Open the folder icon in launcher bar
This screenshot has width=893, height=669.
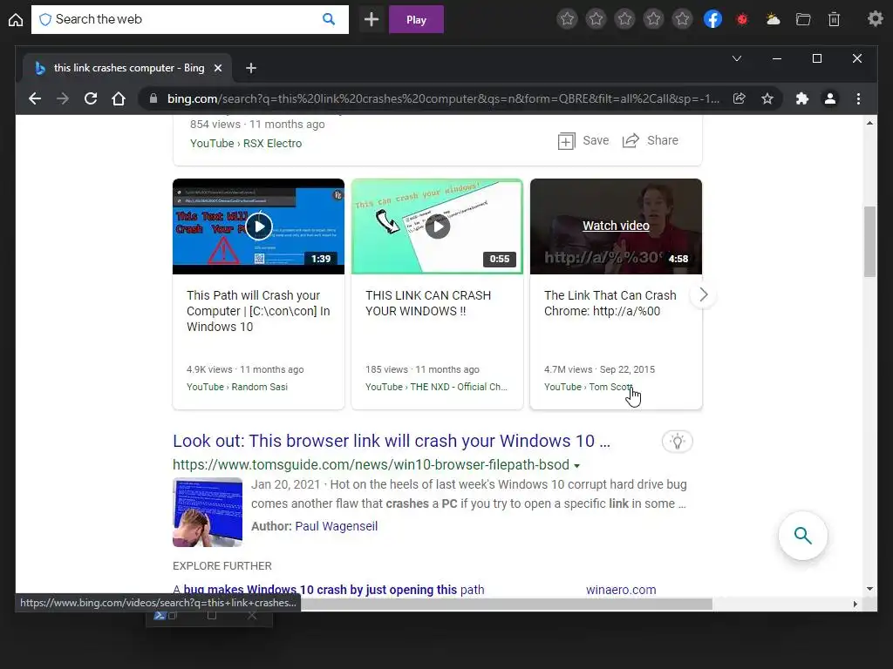[803, 20]
